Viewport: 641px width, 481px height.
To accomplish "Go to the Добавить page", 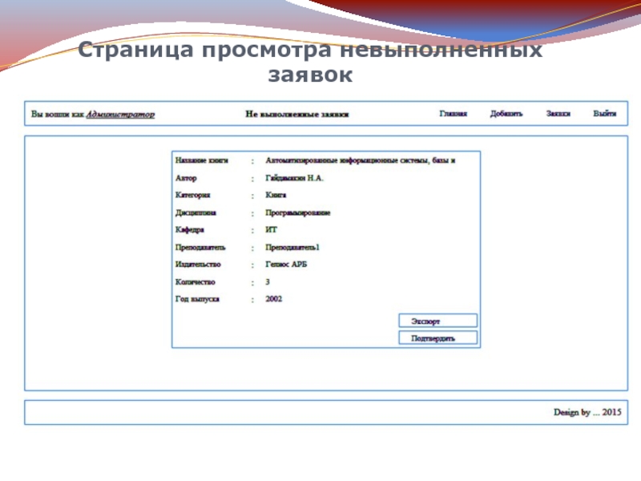I will point(506,114).
